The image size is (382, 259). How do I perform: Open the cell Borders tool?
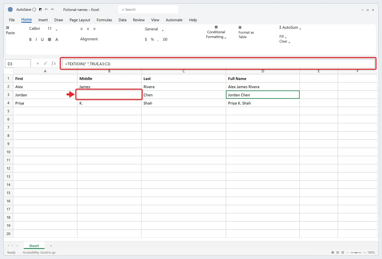point(49,40)
